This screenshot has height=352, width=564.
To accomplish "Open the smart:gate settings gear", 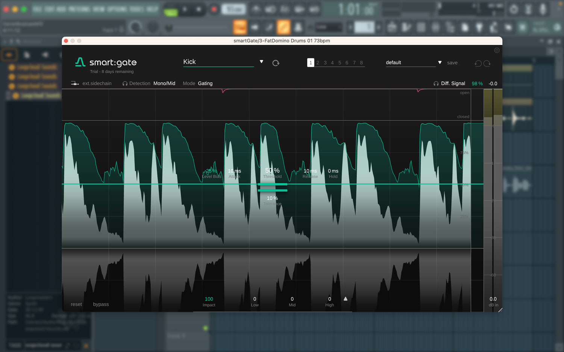I will coord(497,50).
